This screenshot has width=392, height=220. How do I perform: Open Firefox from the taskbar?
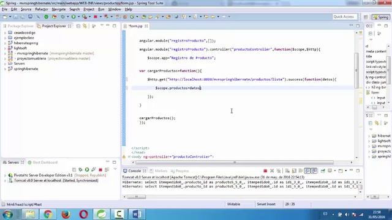(66, 214)
